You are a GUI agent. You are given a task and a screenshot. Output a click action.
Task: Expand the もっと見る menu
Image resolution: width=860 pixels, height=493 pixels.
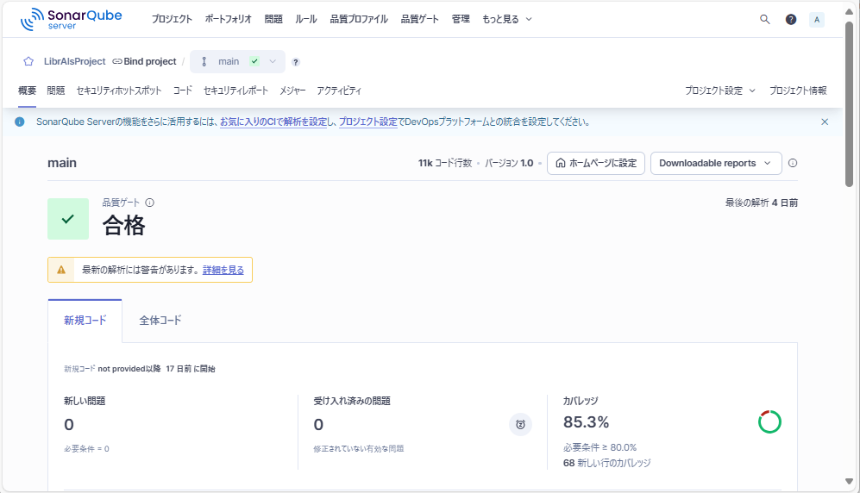point(506,19)
